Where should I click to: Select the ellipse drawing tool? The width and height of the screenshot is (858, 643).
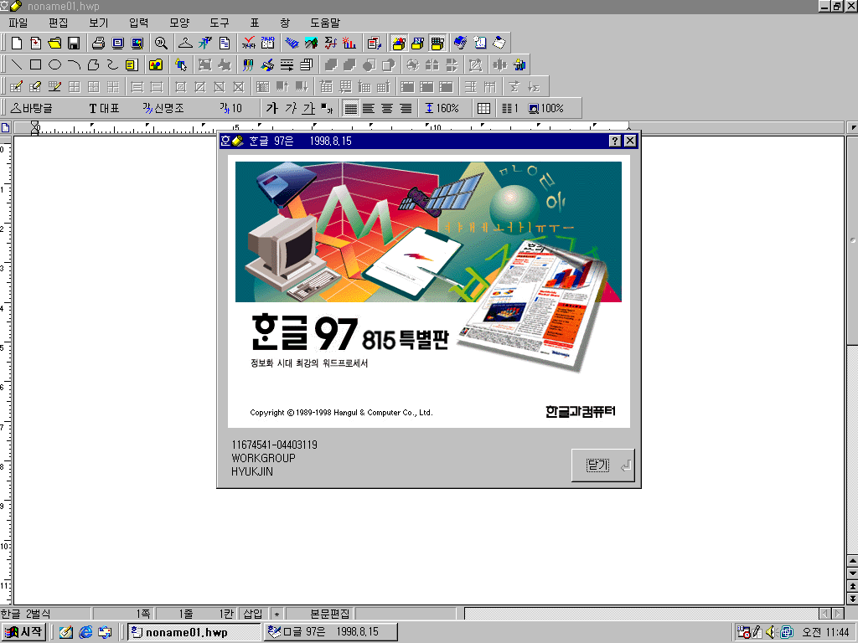pos(54,65)
